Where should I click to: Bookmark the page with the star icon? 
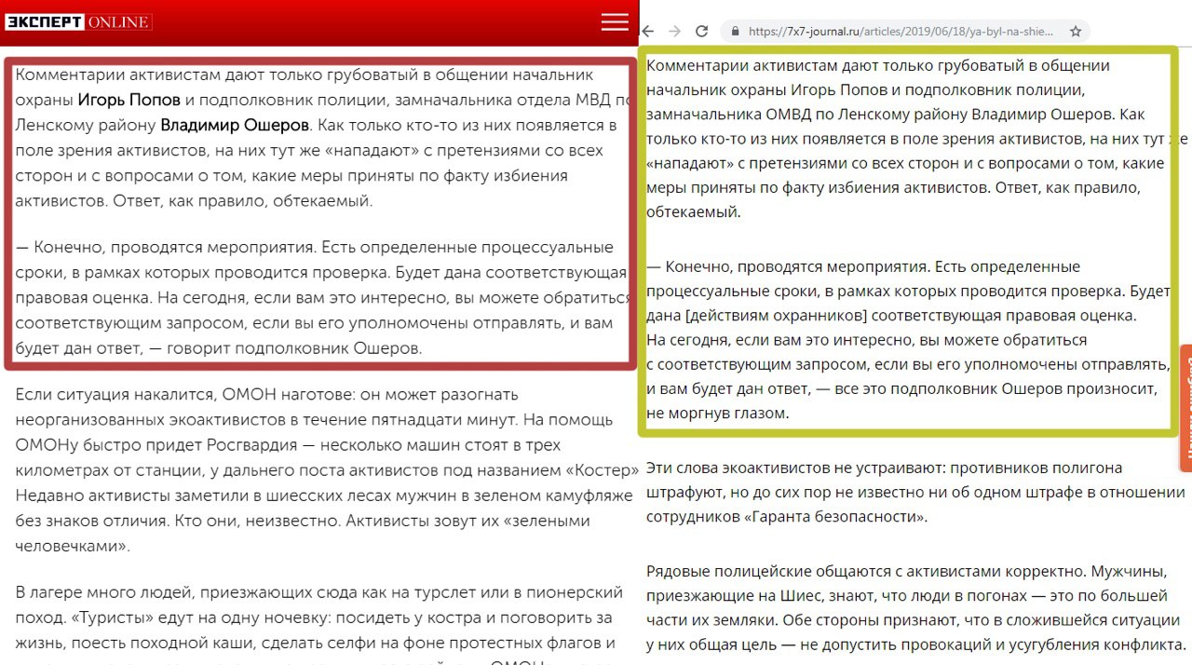point(1076,31)
